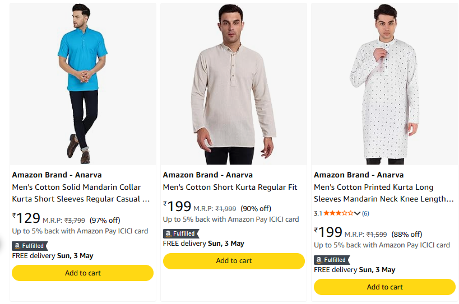Open beige short kurta product image
Viewport: 459px width, 304px height.
[x=234, y=83]
